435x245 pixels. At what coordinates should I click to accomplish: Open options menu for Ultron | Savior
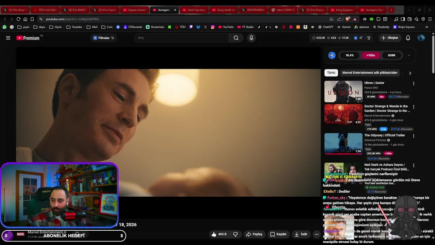(x=414, y=83)
